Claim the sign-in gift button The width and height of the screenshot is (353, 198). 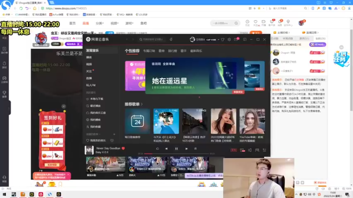pos(52,165)
